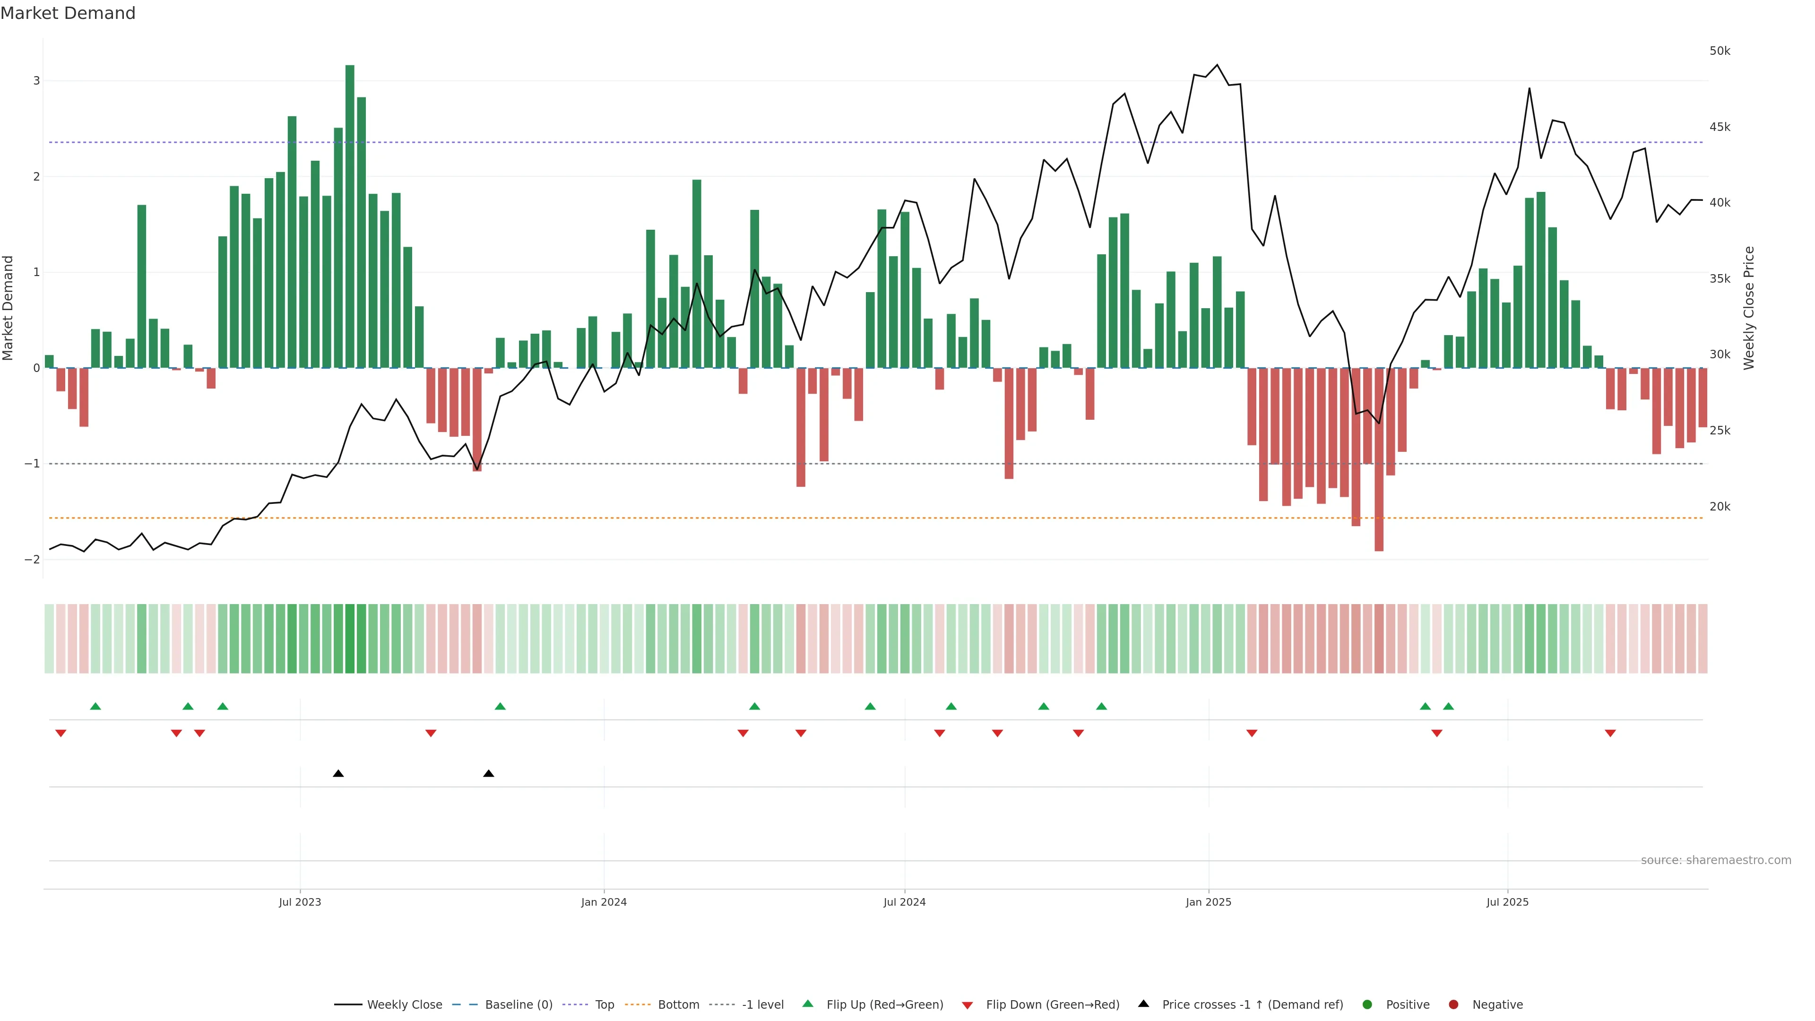
Task: Click the darkest green heatmap strip cell
Action: tap(349, 639)
